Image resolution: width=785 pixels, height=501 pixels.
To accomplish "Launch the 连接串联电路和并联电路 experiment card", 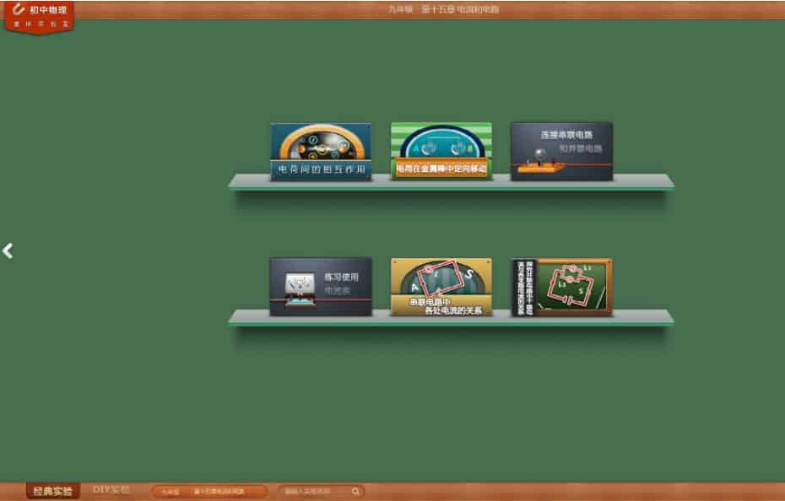I will pyautogui.click(x=561, y=151).
